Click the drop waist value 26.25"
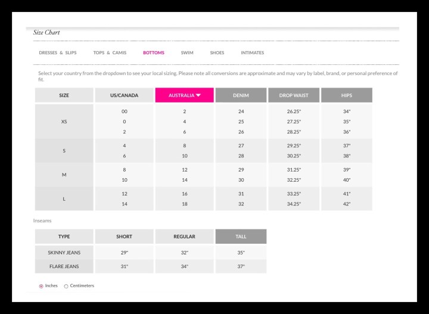 pos(294,111)
